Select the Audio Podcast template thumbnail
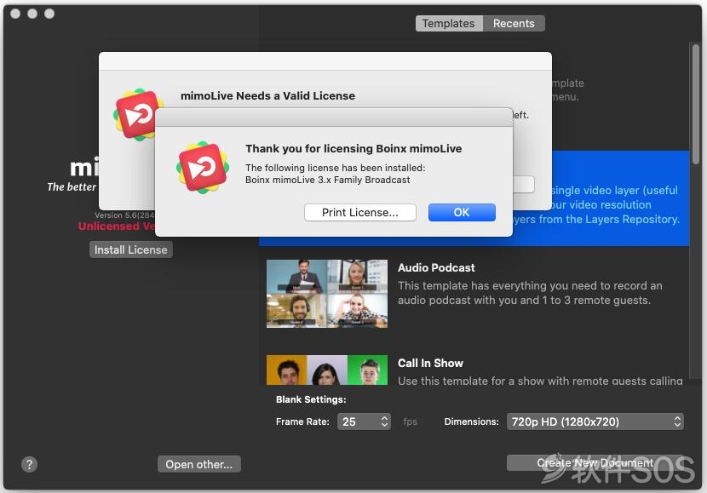The width and height of the screenshot is (707, 493). click(327, 294)
